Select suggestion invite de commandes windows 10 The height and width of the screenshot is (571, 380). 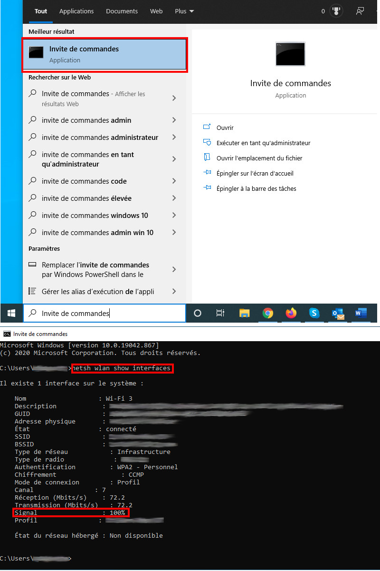point(95,216)
